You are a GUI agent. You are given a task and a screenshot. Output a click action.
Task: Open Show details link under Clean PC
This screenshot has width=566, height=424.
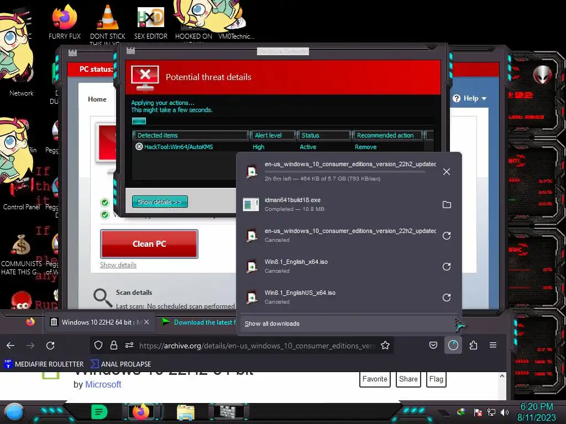pyautogui.click(x=118, y=265)
